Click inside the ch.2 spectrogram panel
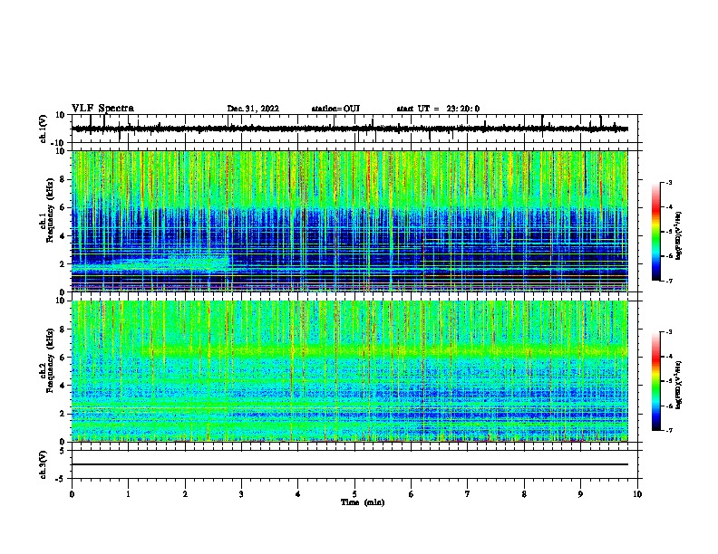 click(350, 371)
